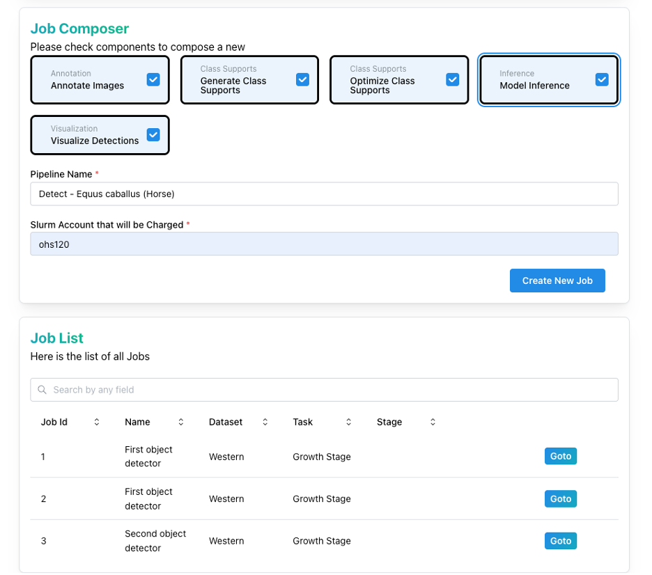
Task: Click the Create New Job button
Action: [x=557, y=281]
